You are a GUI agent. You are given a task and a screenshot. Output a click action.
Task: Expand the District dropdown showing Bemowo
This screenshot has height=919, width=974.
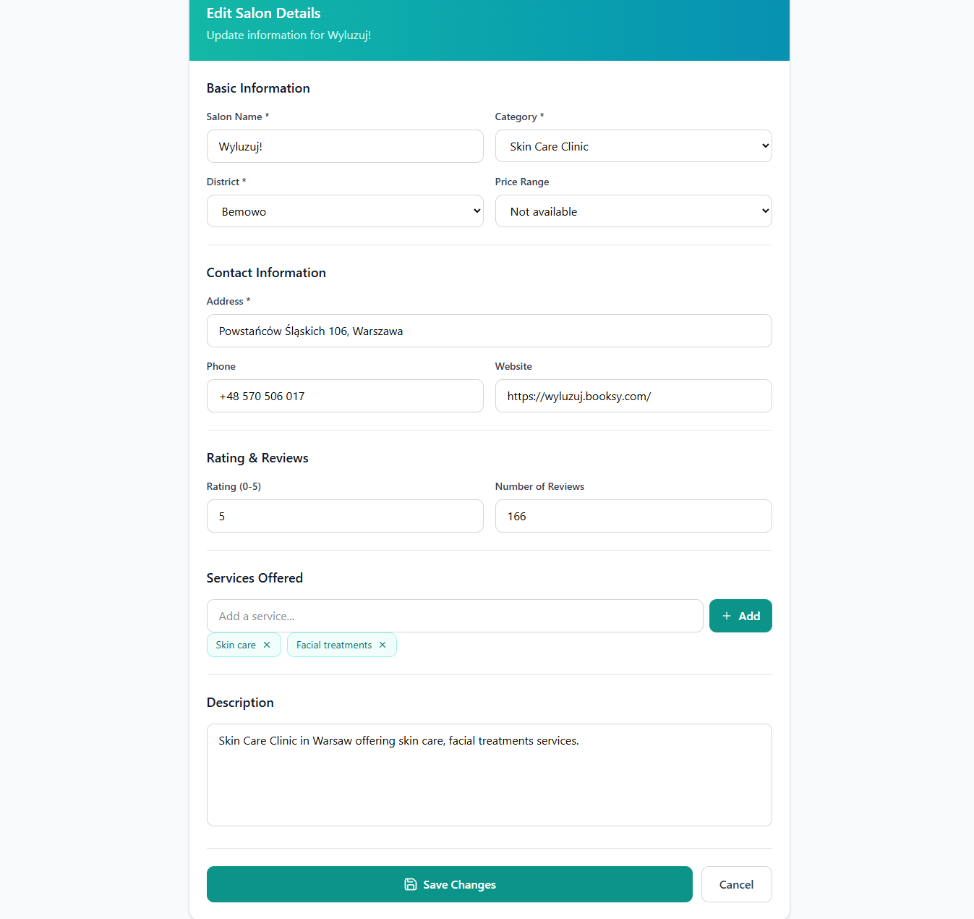[345, 211]
